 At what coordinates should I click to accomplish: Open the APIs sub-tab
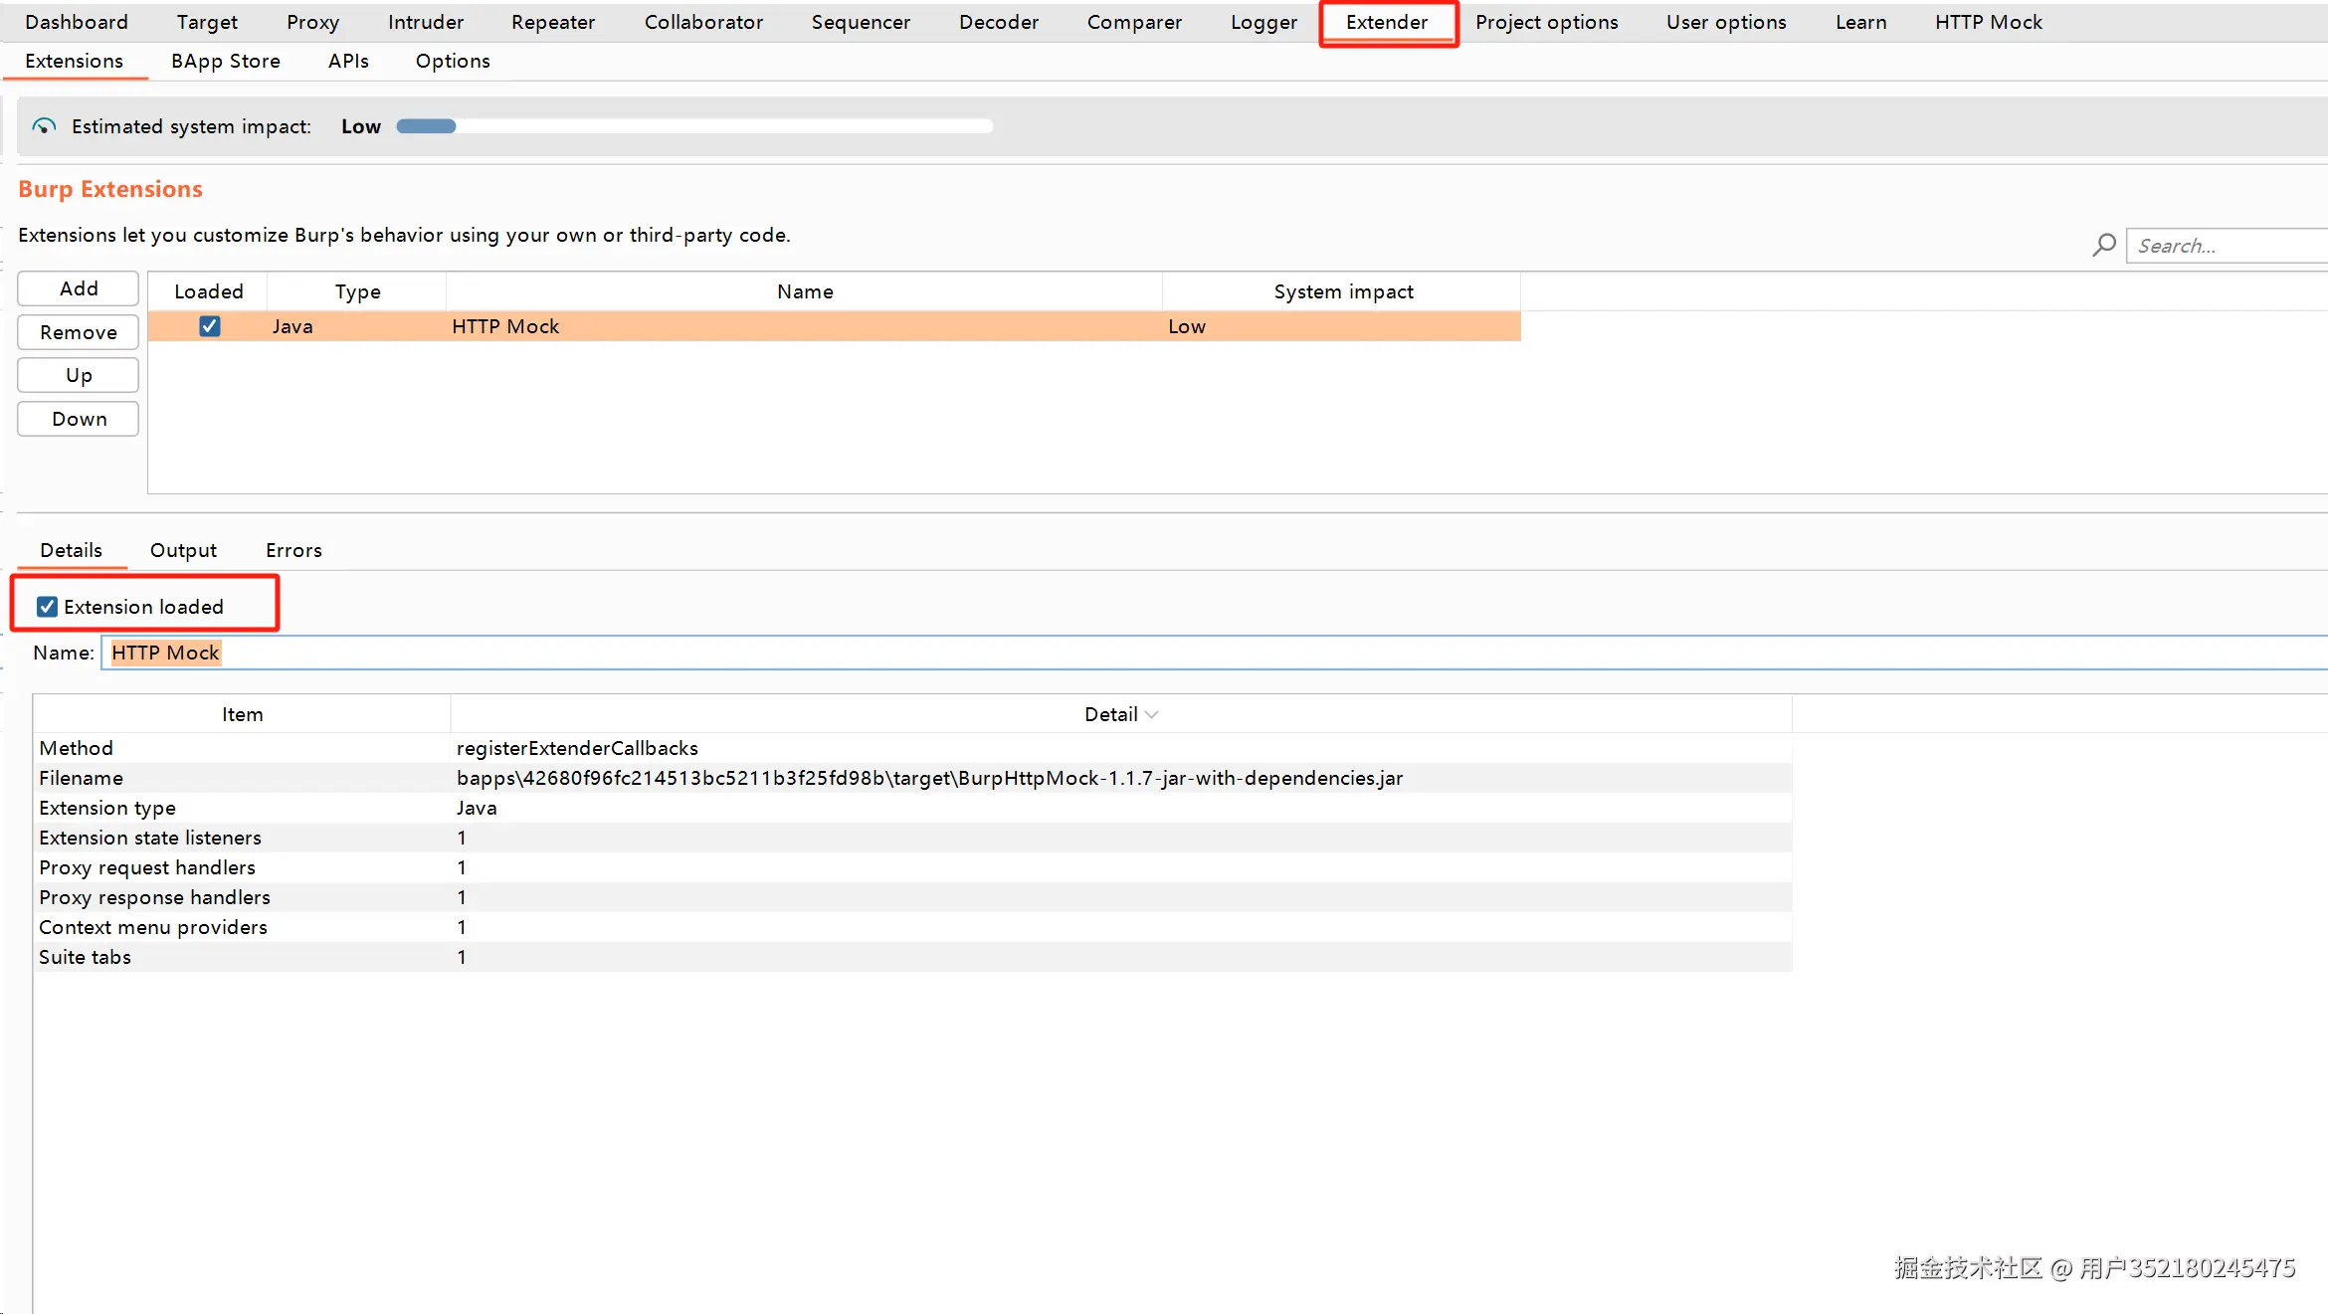tap(348, 61)
